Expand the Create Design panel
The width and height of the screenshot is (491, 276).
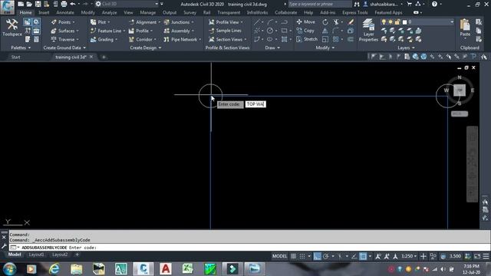coord(145,48)
